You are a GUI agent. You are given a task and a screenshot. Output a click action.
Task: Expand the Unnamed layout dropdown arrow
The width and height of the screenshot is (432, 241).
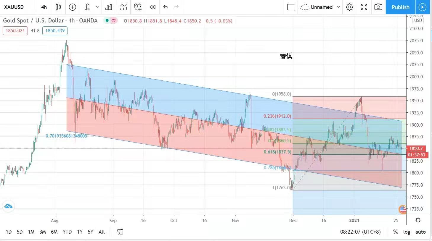pos(338,7)
